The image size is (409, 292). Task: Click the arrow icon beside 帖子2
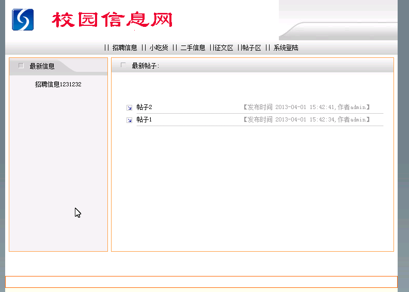pos(130,107)
